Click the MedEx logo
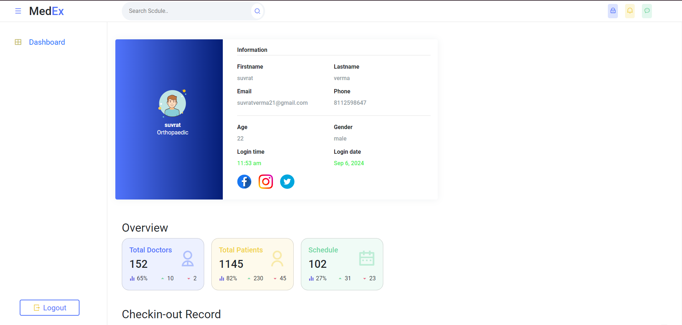The width and height of the screenshot is (682, 325). click(46, 11)
